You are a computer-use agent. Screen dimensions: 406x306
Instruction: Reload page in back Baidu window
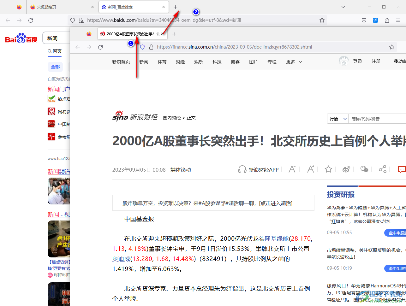31,20
